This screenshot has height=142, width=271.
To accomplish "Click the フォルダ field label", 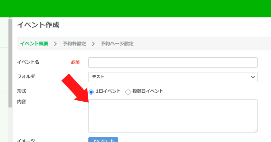I will (x=26, y=76).
